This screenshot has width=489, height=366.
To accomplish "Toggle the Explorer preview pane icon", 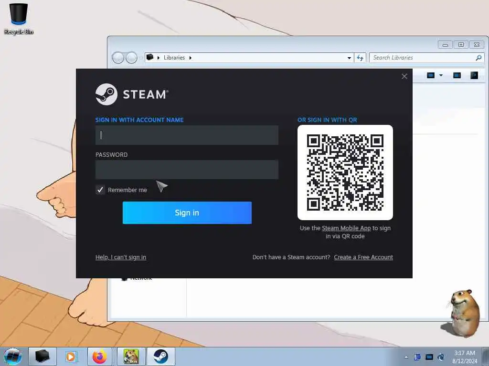I will (457, 75).
